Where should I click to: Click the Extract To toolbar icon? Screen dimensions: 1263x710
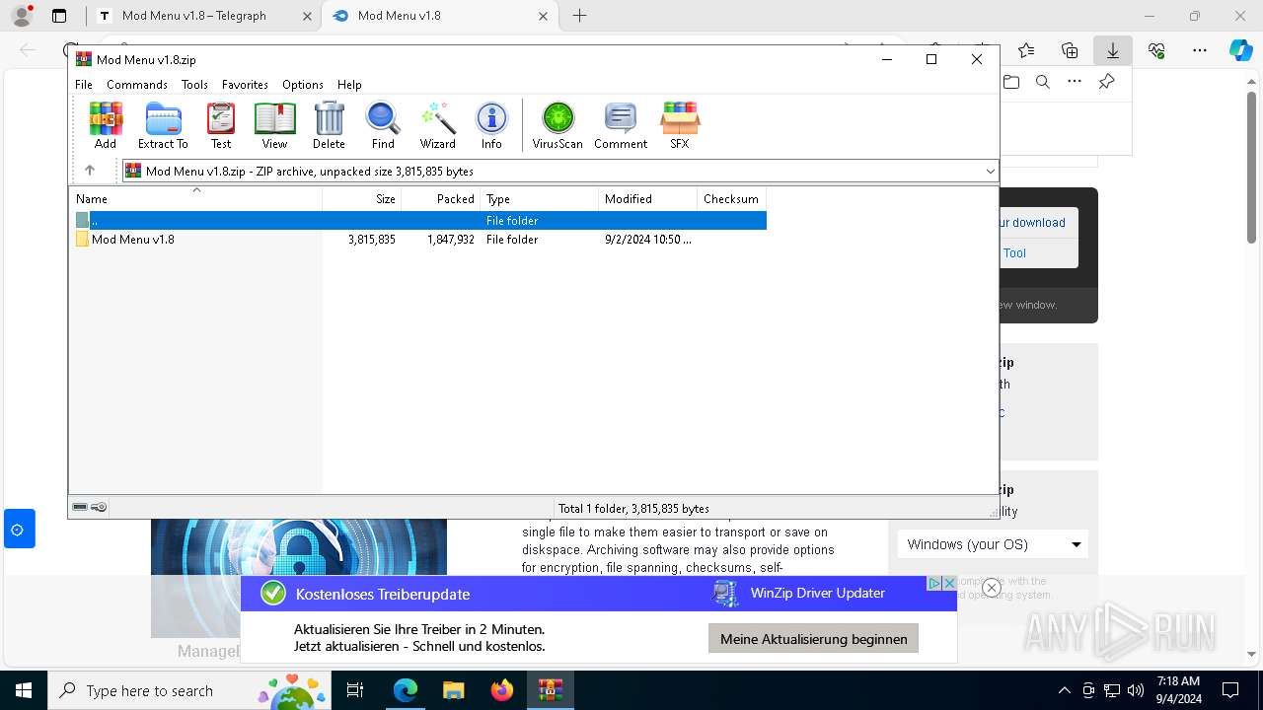[x=163, y=125]
